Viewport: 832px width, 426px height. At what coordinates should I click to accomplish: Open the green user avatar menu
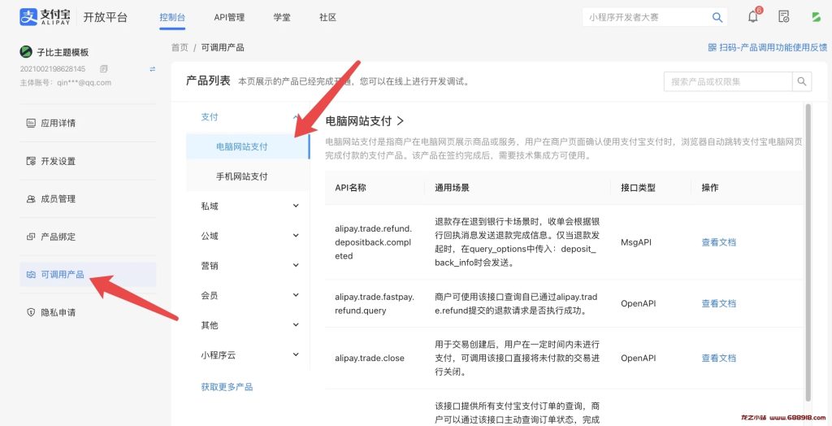816,17
